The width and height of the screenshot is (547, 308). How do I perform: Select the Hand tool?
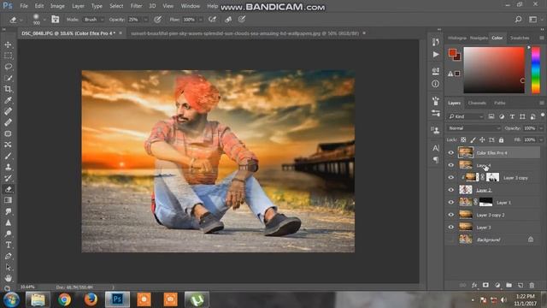8,278
